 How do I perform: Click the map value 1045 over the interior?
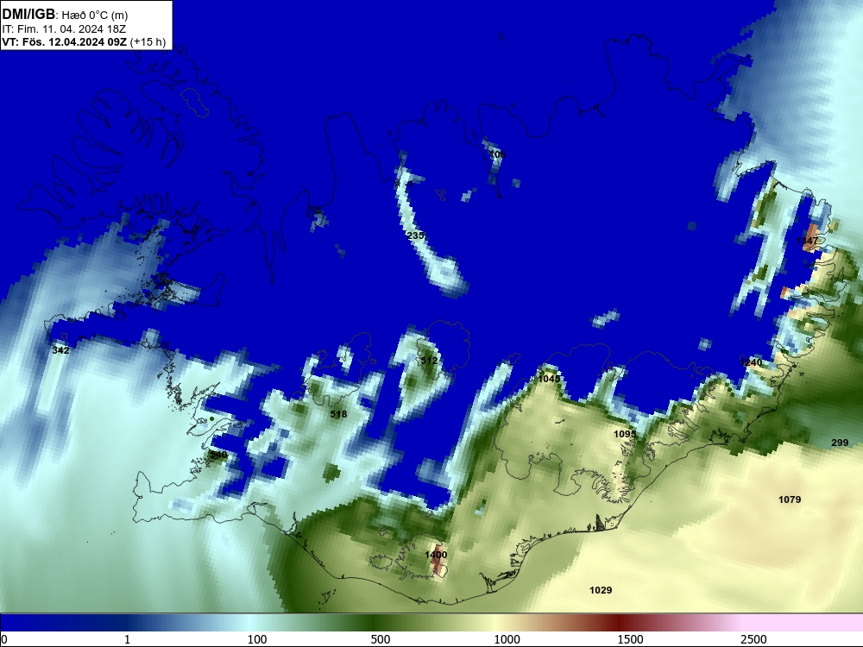coord(549,379)
